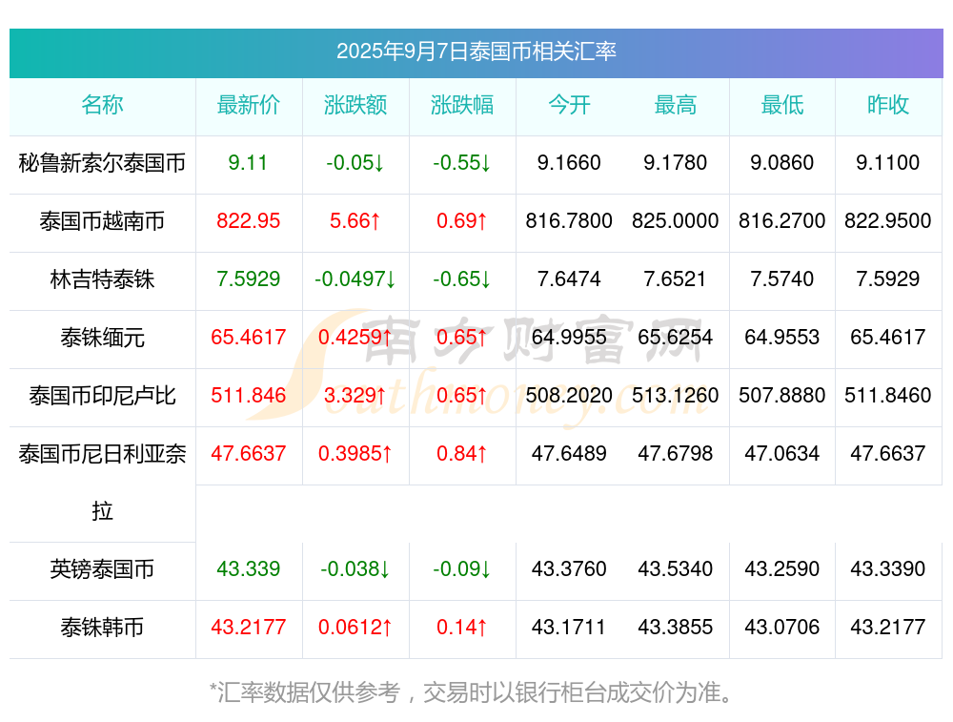Click change amount 0.0612↑
The width and height of the screenshot is (953, 722).
coord(355,628)
